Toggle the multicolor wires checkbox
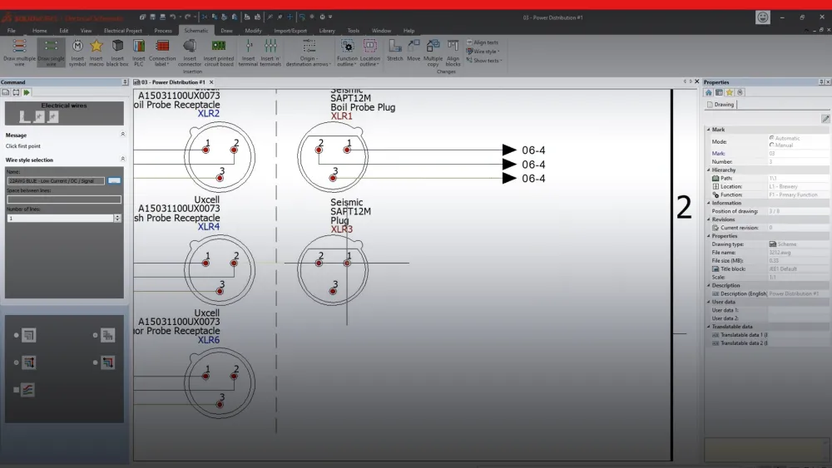Screen dimensions: 832x468 [17, 390]
